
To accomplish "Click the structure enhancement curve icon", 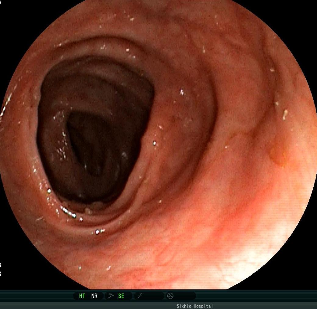I will click(111, 296).
